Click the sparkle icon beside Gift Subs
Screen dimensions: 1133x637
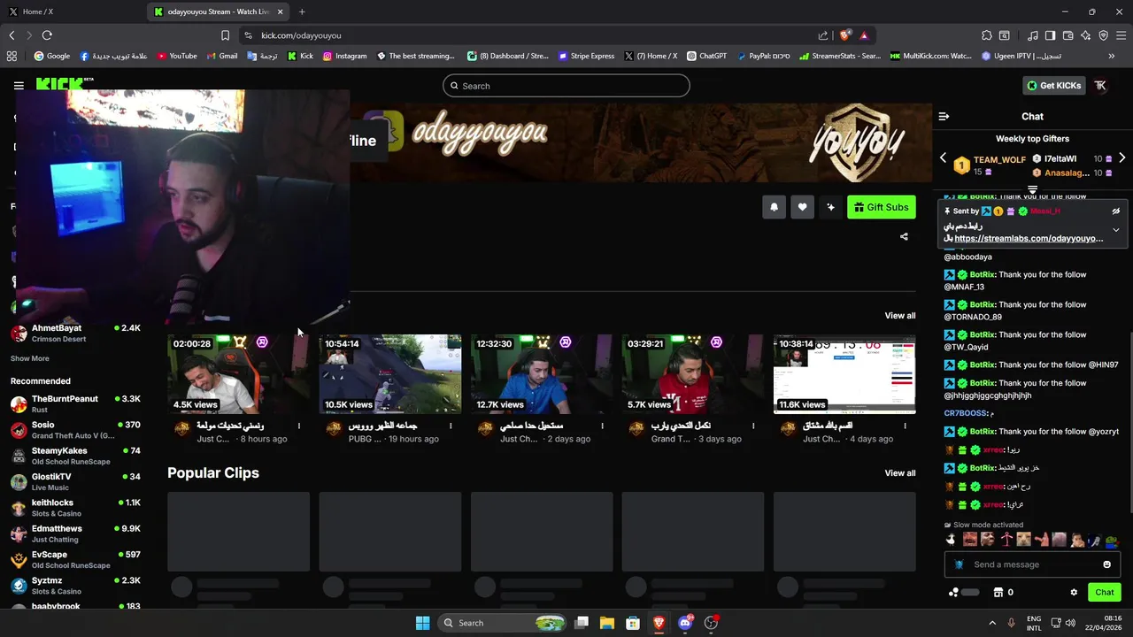coord(830,207)
